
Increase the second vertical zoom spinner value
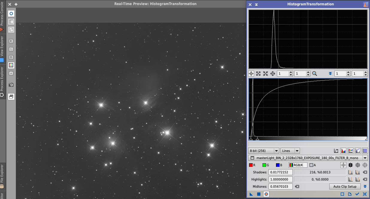coord(308,72)
